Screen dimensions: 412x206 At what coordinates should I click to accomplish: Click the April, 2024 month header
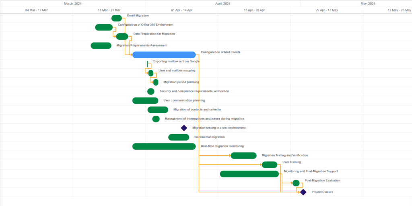tap(223, 4)
